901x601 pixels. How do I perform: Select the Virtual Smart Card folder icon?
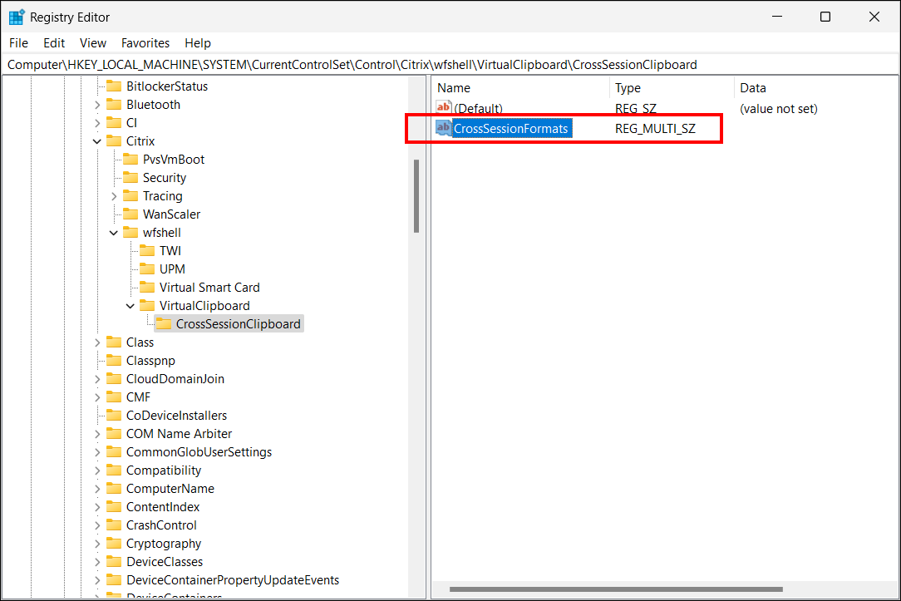point(147,288)
